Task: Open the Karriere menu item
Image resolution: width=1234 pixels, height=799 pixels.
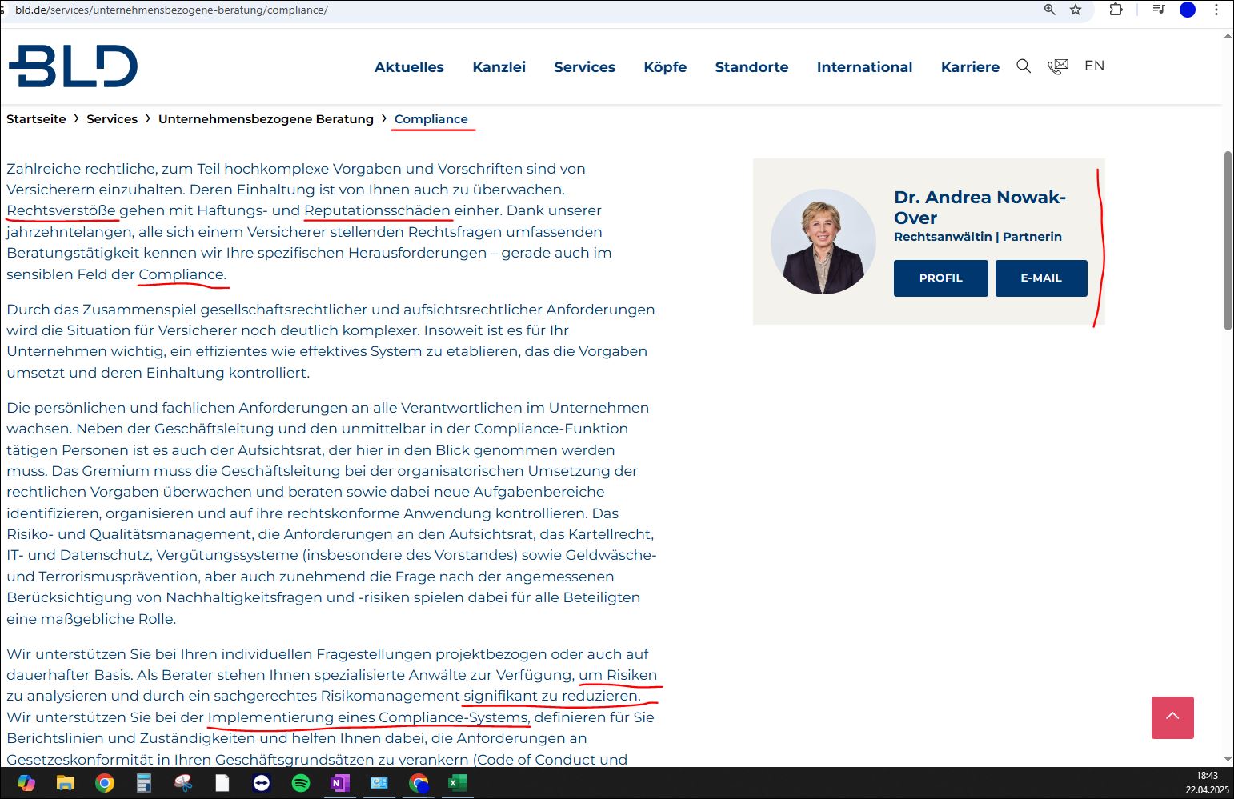Action: pyautogui.click(x=970, y=67)
